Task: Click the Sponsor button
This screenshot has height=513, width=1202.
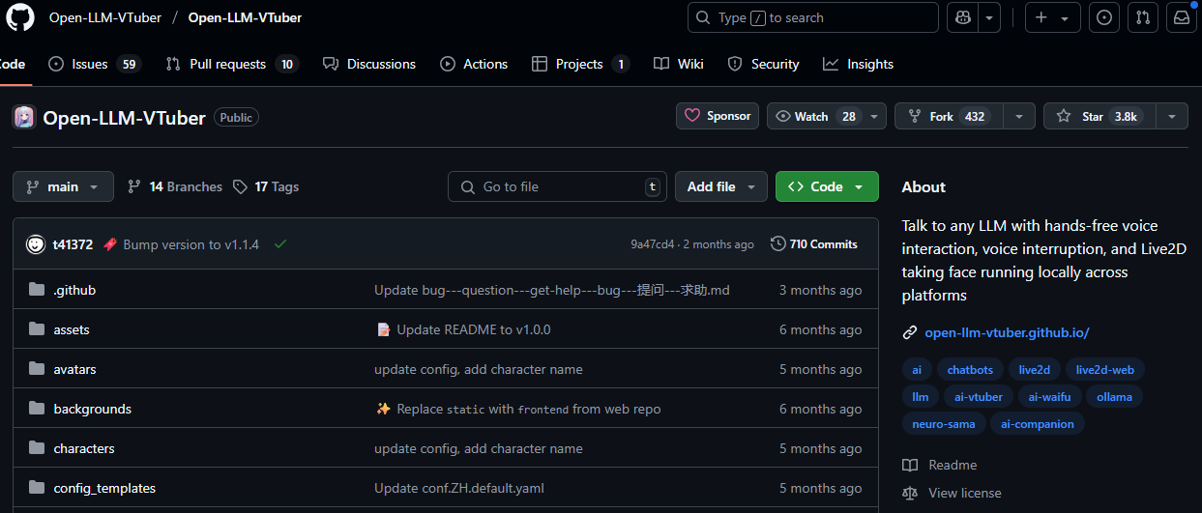Action: (x=718, y=116)
